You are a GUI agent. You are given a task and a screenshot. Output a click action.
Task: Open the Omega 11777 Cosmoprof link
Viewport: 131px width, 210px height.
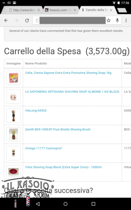click(x=43, y=148)
